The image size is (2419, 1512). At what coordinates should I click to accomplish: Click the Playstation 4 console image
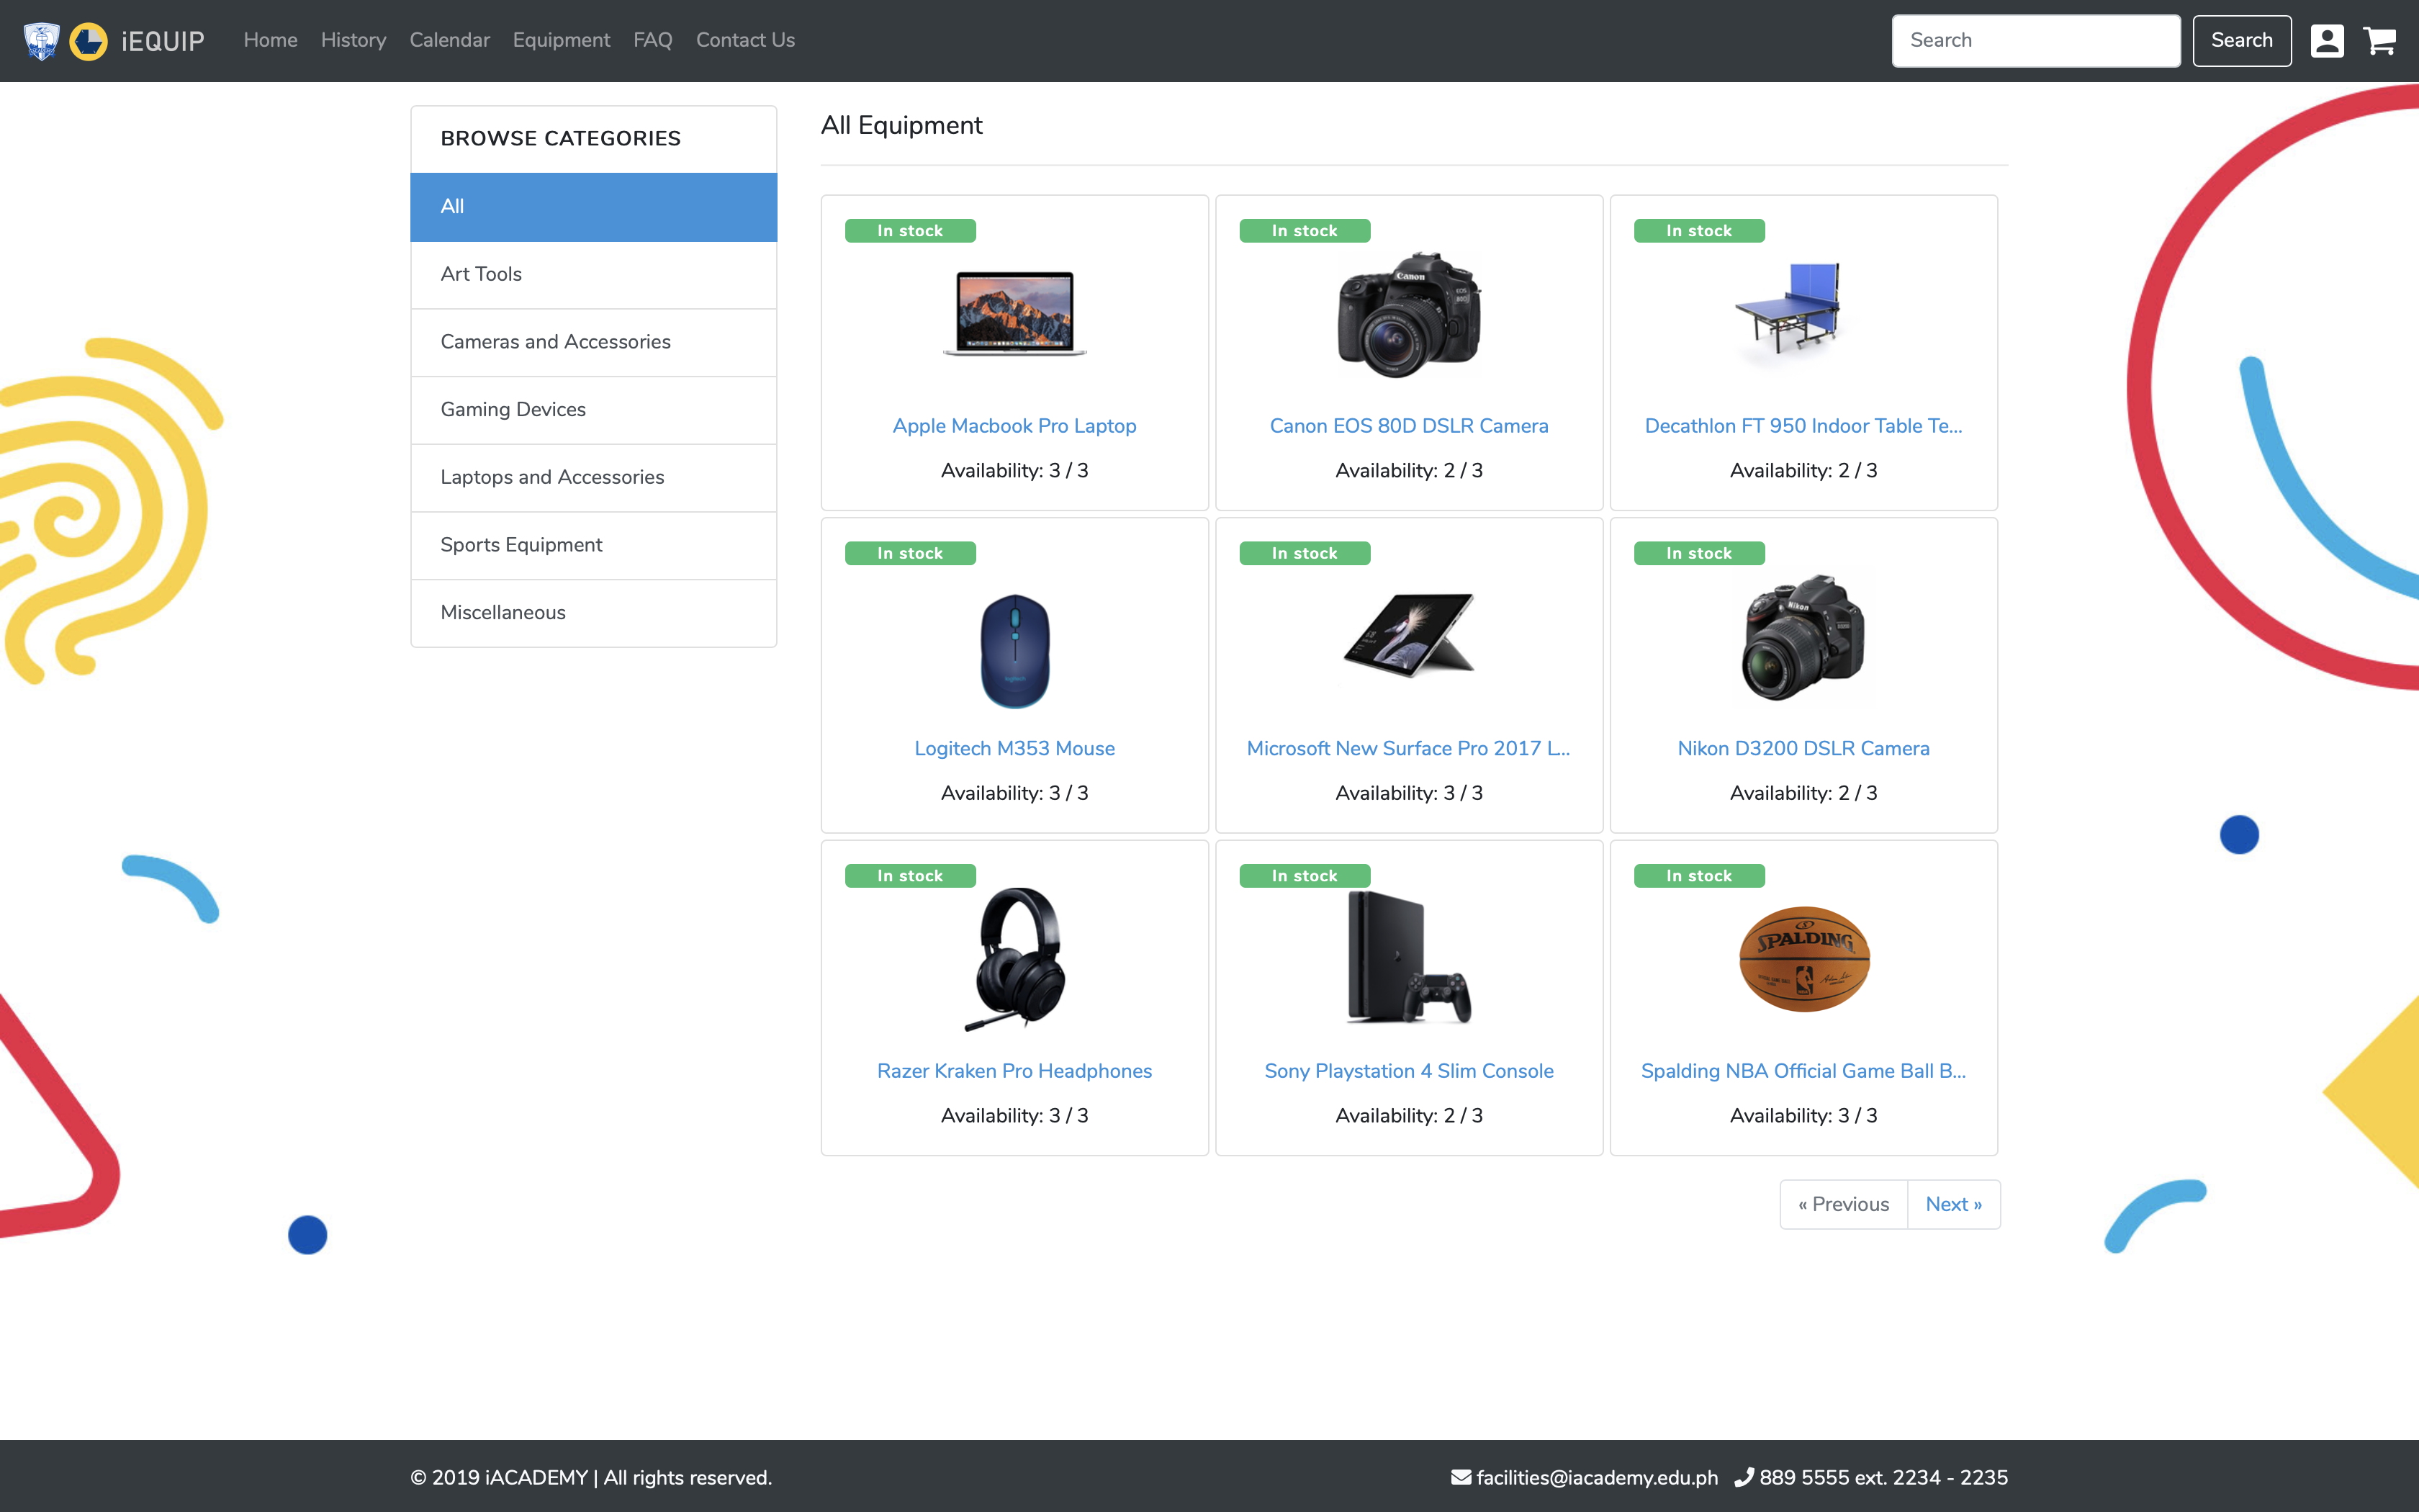pyautogui.click(x=1410, y=957)
